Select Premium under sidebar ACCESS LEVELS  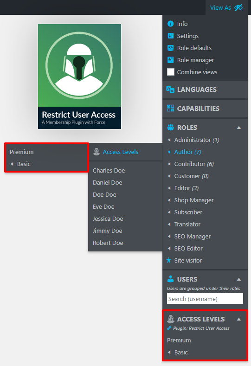[x=179, y=340]
